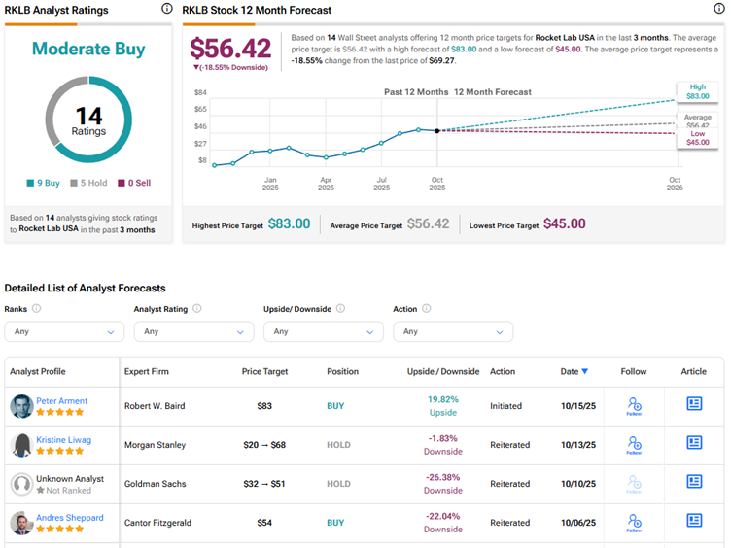Click the info icon next to Ranks
The image size is (731, 548).
coord(37,309)
